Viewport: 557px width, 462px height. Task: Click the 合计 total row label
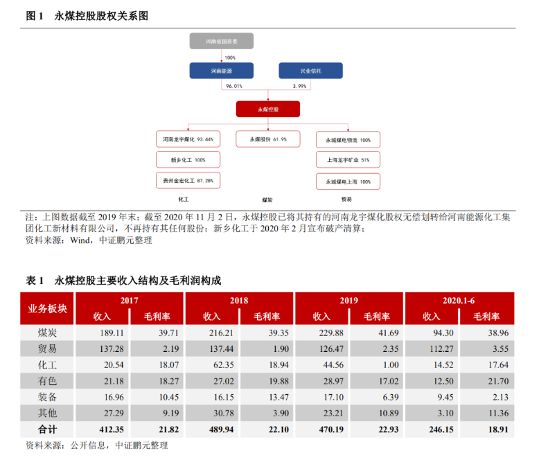click(47, 429)
